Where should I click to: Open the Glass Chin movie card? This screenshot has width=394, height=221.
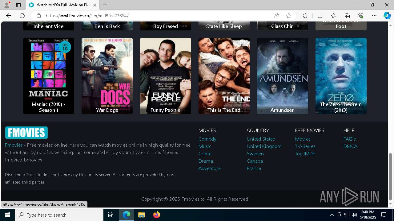coord(283,26)
